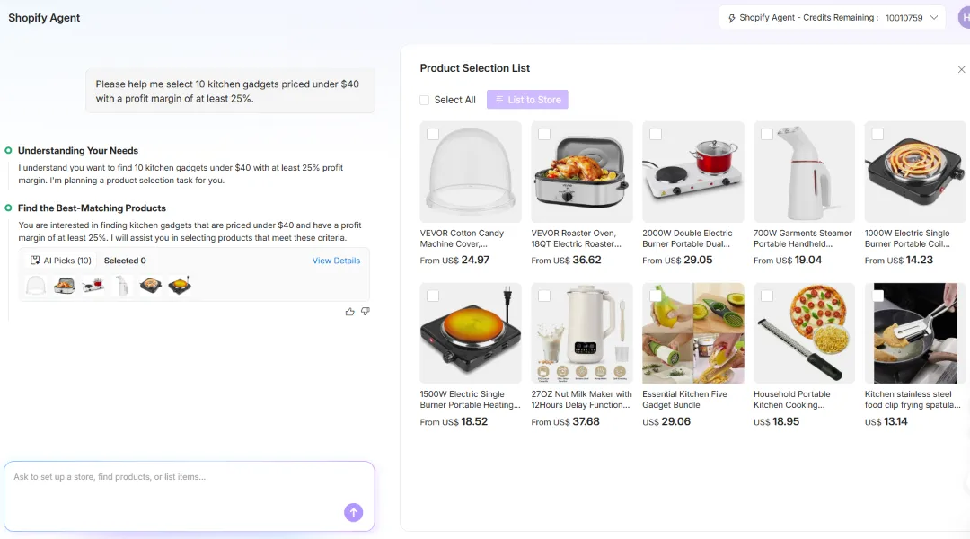
Task: Open the user profile avatar
Action: (964, 18)
